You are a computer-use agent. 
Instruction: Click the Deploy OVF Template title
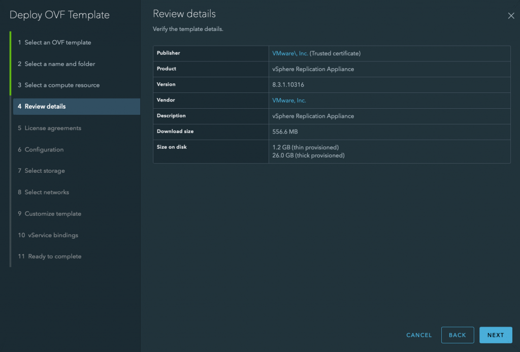[x=59, y=15]
